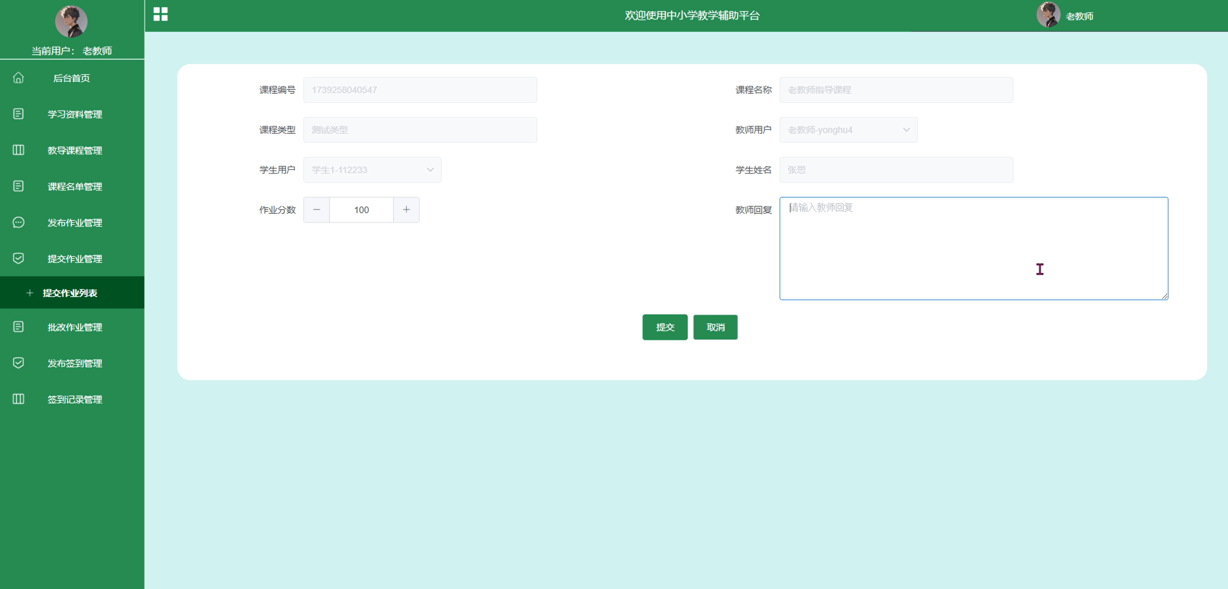Click the top-right 老教师 avatar
This screenshot has height=589, width=1228.
coord(1048,15)
